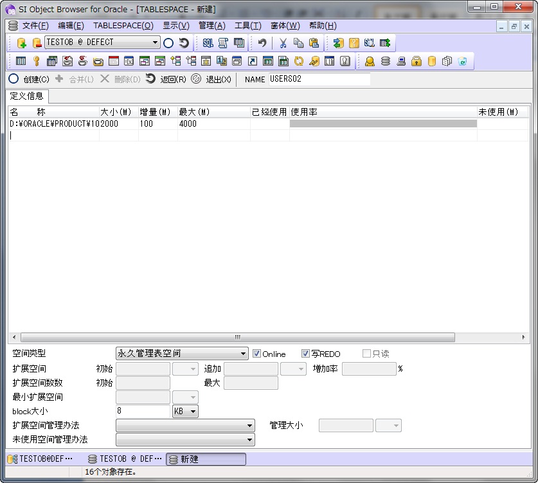This screenshot has width=538, height=483.
Task: Toggle the disabled 只读 checkbox
Action: pos(366,354)
